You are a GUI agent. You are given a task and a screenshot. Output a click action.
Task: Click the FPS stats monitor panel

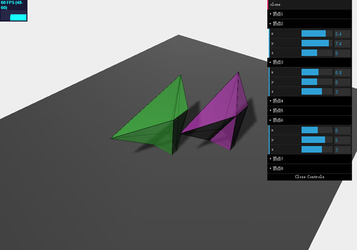coord(14,11)
